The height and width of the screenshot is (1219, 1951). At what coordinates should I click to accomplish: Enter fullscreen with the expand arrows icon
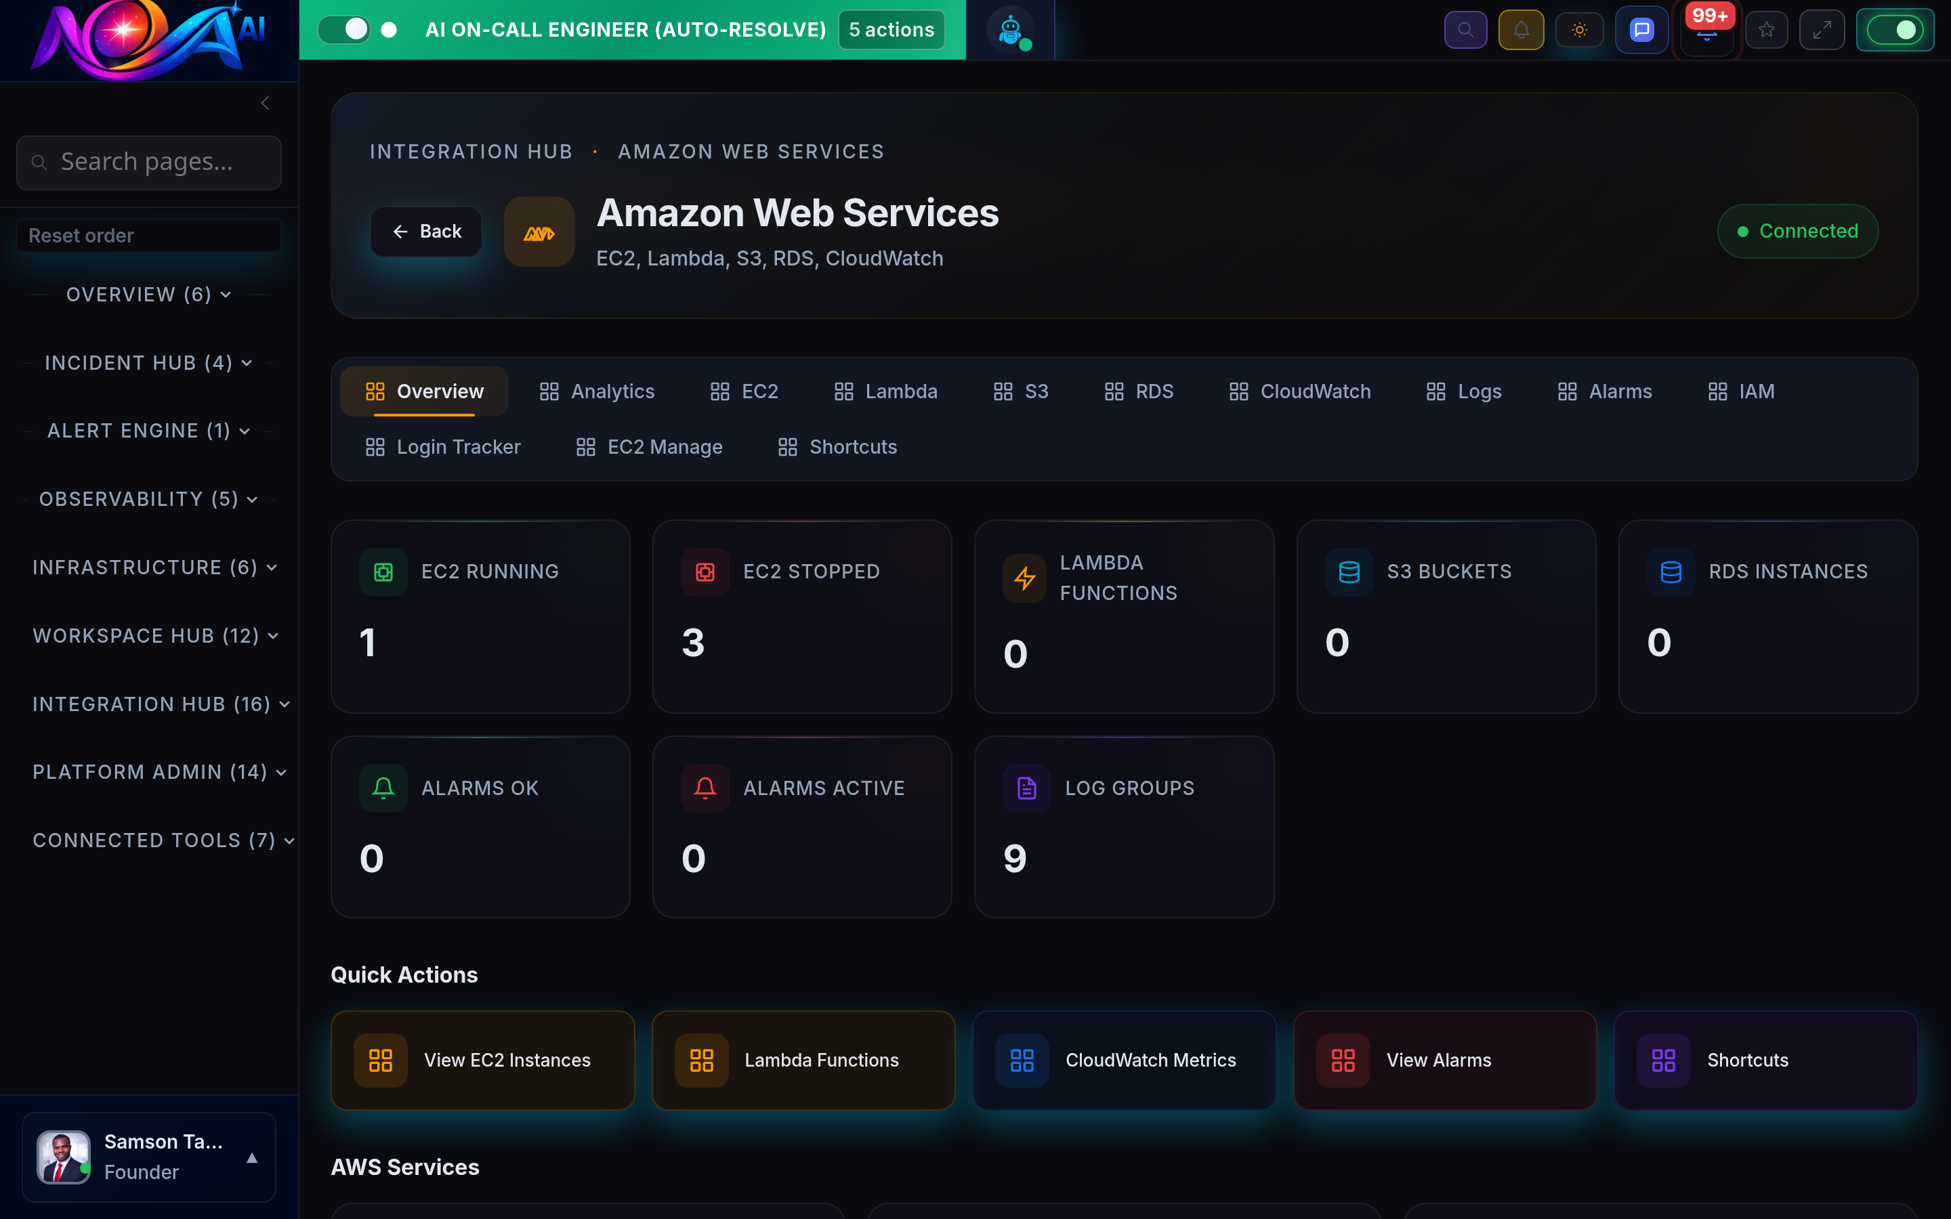pyautogui.click(x=1822, y=30)
